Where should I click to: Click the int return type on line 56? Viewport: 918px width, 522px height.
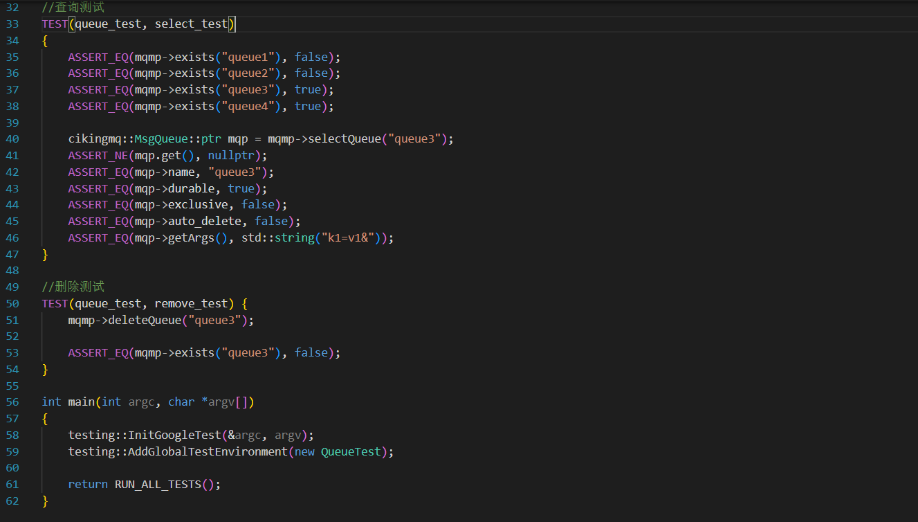tap(51, 402)
